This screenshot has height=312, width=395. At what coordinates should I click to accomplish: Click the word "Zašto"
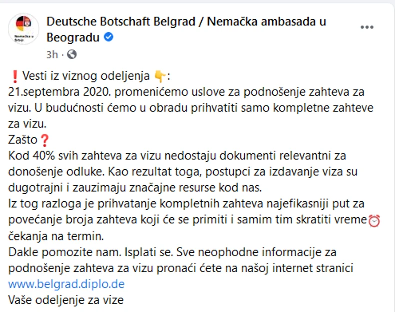23,140
